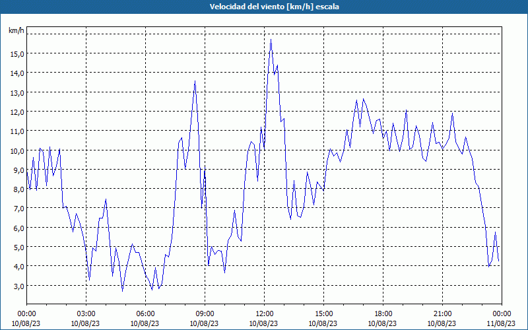Viewport: 528px width, 330px height.
Task: Select the 15,0 y-axis value
Action: (16, 54)
